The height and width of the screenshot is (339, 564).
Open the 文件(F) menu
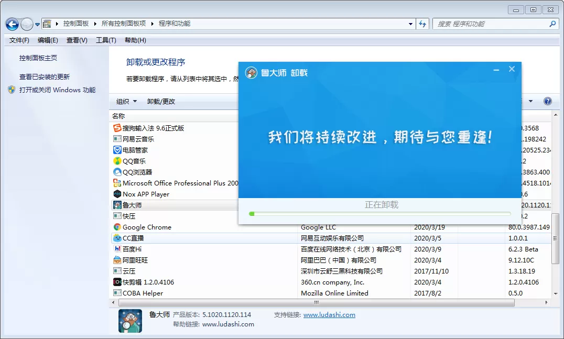tap(19, 40)
